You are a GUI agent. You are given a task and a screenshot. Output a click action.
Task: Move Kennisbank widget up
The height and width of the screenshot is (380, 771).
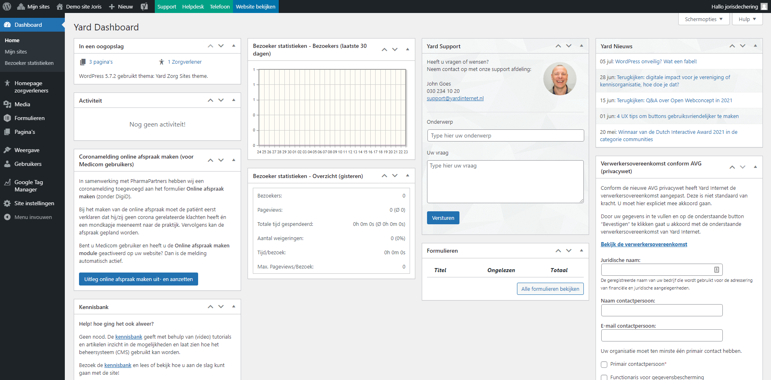(x=210, y=307)
